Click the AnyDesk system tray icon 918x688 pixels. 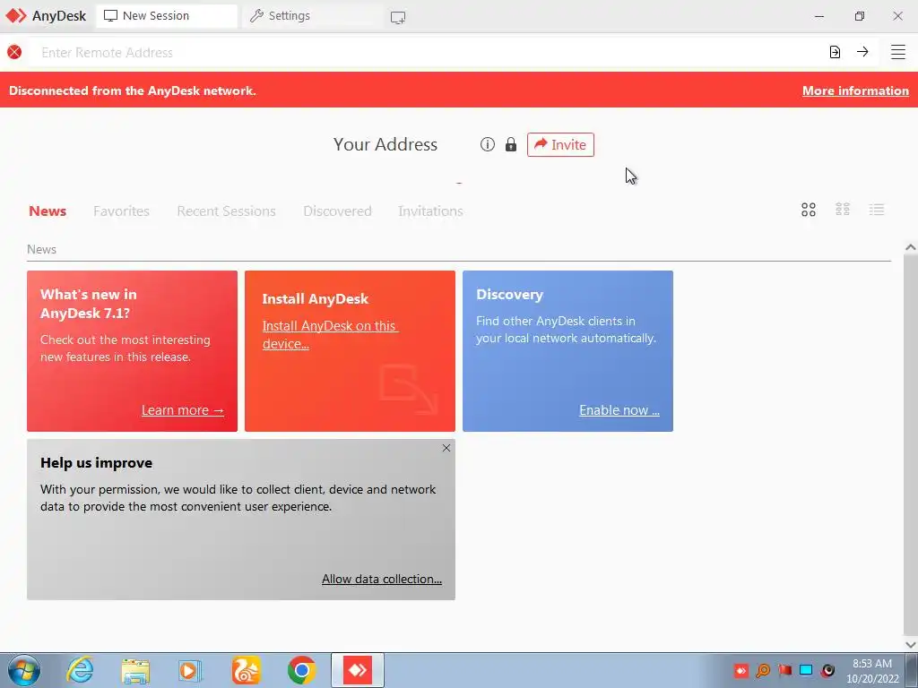click(741, 670)
